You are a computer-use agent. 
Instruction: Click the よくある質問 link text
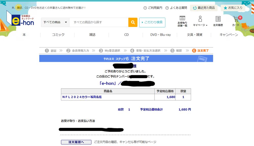tap(179, 8)
